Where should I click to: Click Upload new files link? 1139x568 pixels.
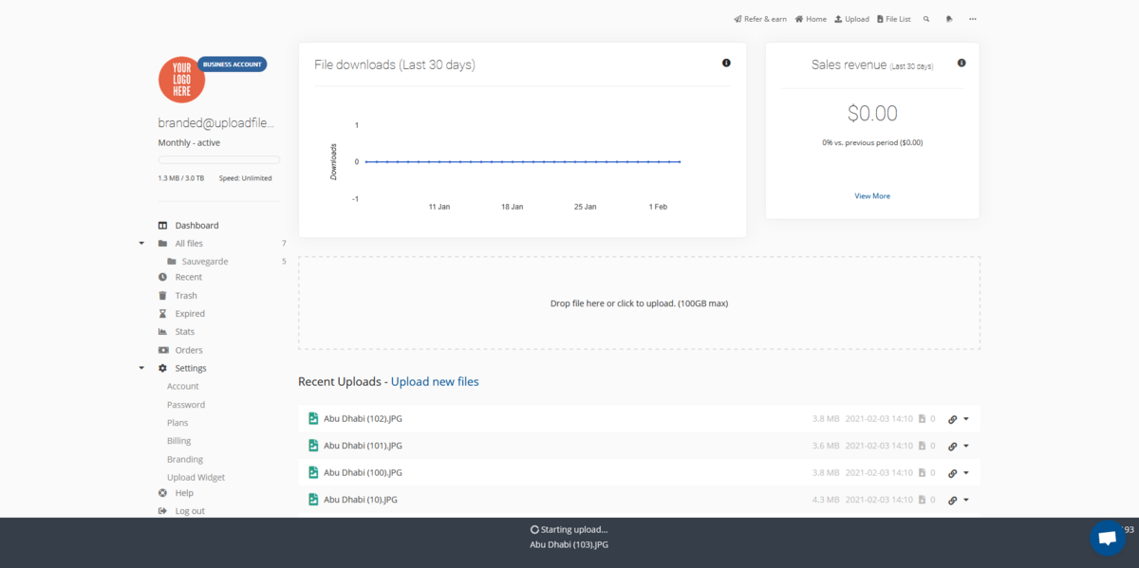(435, 381)
